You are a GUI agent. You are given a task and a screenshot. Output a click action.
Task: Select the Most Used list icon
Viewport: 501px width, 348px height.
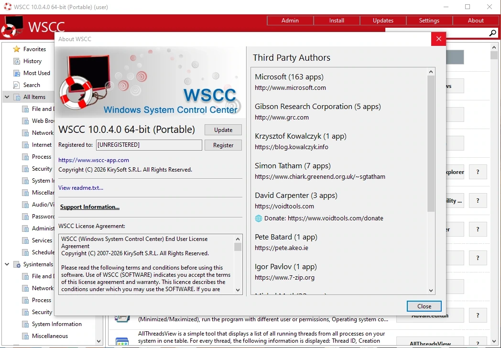coord(16,73)
